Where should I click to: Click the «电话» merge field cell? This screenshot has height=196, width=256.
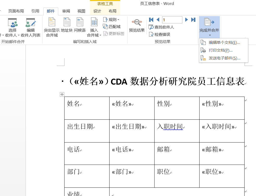132,154
